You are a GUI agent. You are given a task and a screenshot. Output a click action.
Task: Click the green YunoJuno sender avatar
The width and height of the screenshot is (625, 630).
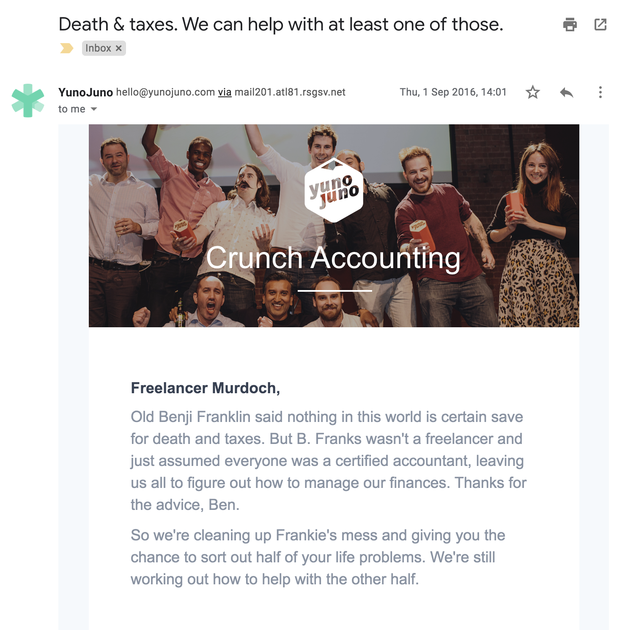click(28, 101)
